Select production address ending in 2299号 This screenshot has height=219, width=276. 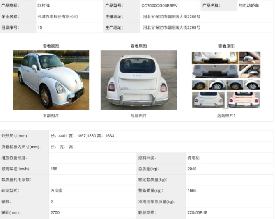click(x=171, y=27)
